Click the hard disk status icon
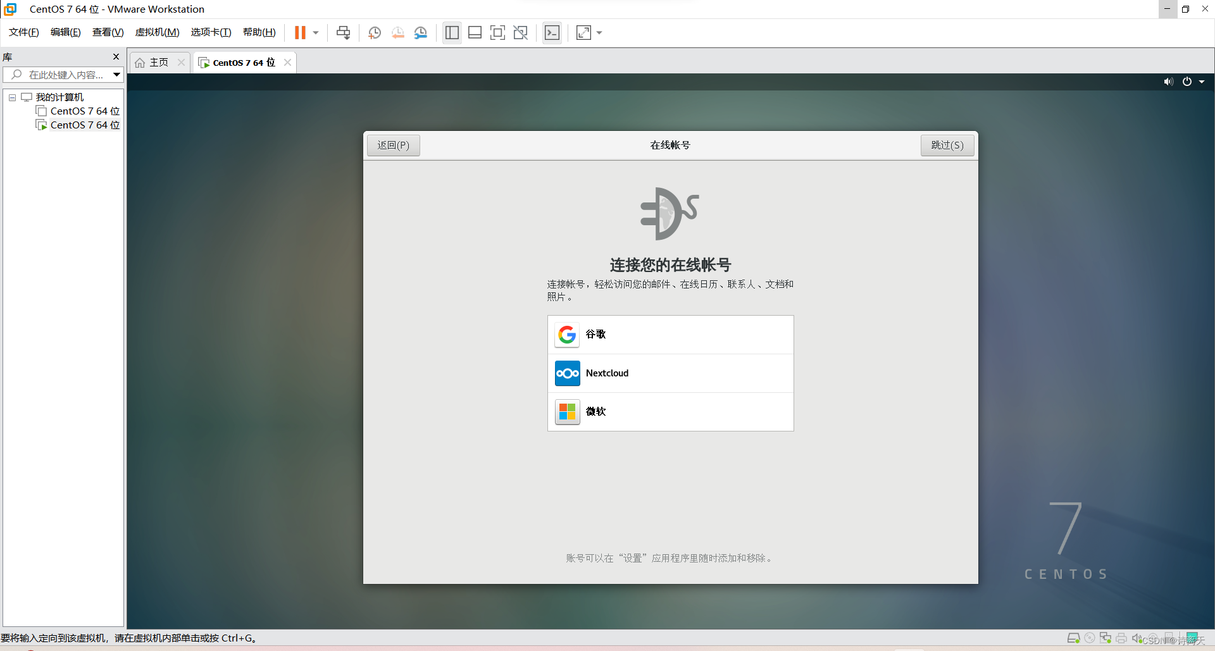 (1073, 638)
